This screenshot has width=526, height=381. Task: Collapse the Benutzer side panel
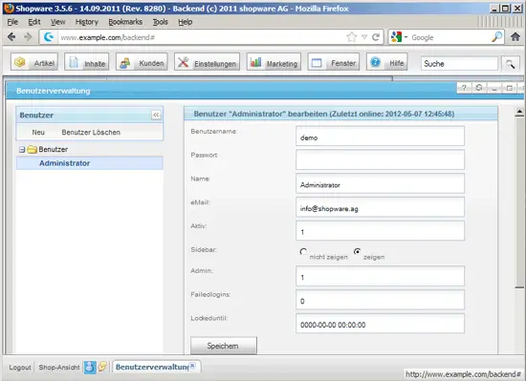tap(156, 116)
